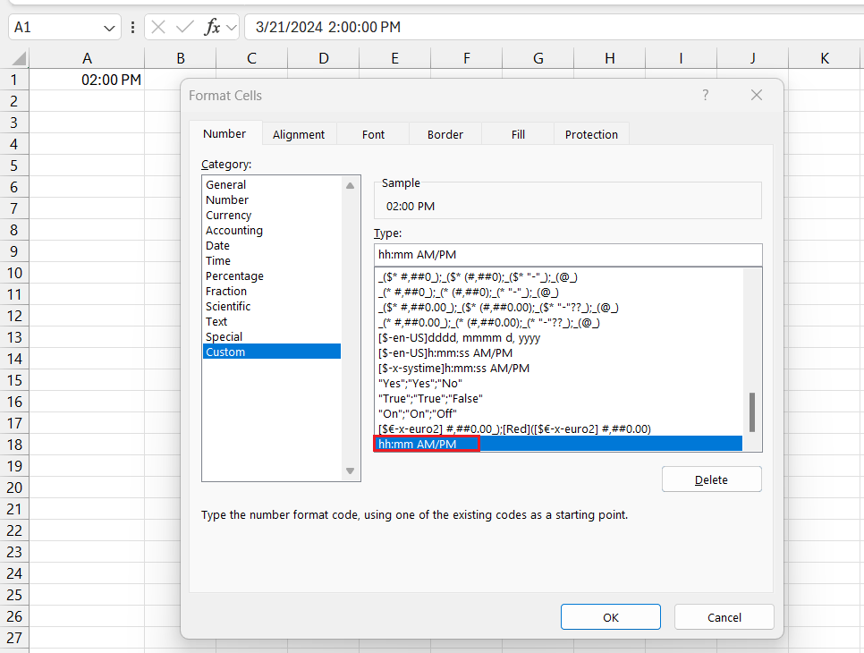The width and height of the screenshot is (864, 653).
Task: Select the Scientific category
Action: 272,307
